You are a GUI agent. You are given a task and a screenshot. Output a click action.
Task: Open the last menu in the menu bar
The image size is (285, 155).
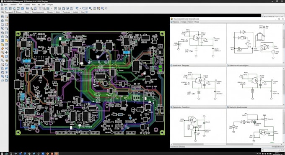click(x=50, y=4)
